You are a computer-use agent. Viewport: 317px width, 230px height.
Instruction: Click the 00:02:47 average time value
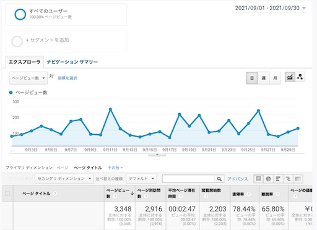tap(182, 209)
